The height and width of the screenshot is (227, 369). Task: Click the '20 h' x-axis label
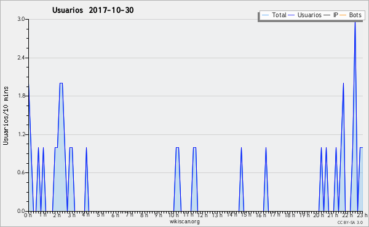click(x=319, y=215)
